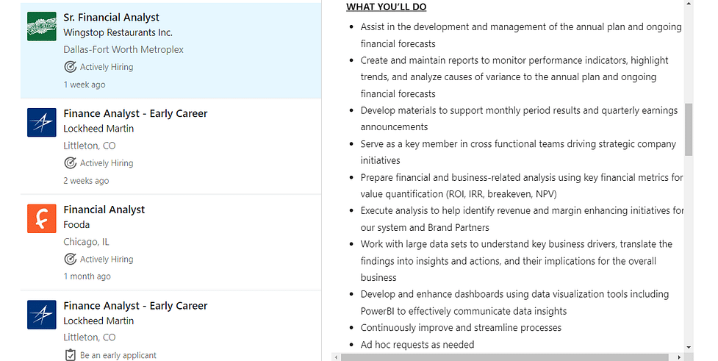Image resolution: width=718 pixels, height=361 pixels.
Task: Click the first Lockheed Martin star logo
Action: [x=42, y=122]
